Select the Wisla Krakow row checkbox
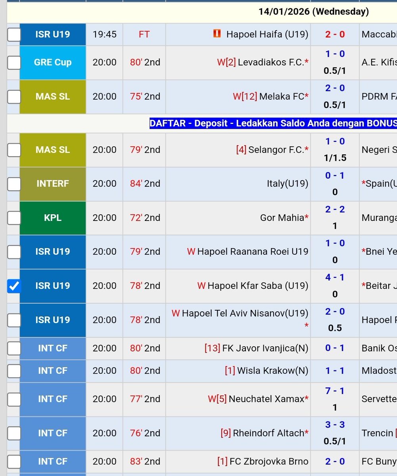Viewport: 397px width, 476px height. click(14, 370)
